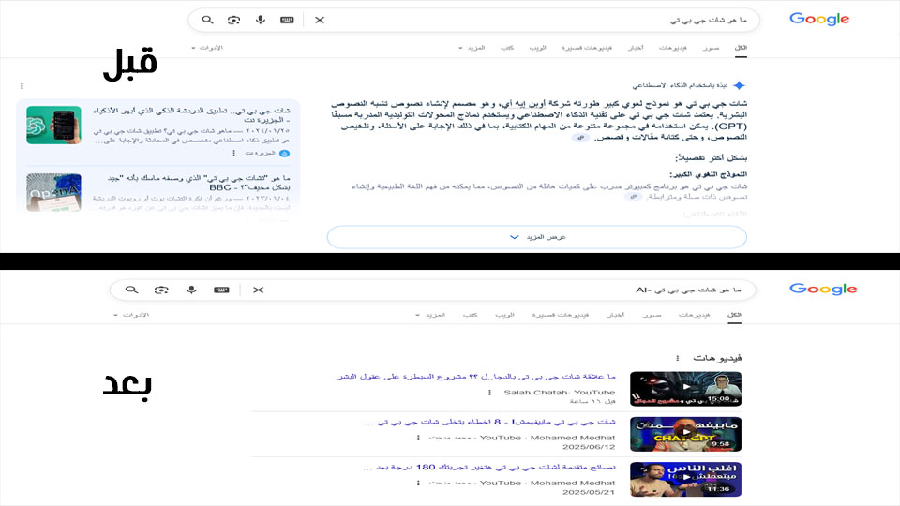Viewport: 900px width, 506px height.
Task: Open on-screen keyboard icon in bottom search bar
Action: [221, 290]
